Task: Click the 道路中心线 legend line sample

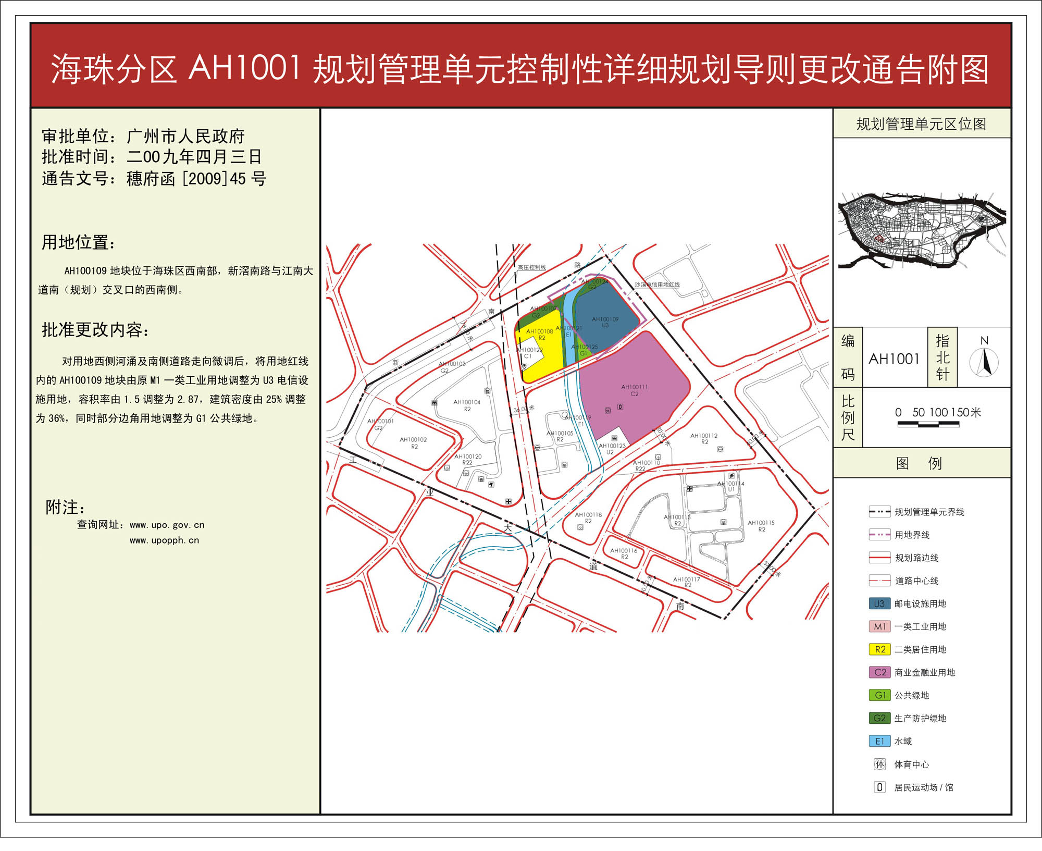Action: click(x=879, y=581)
